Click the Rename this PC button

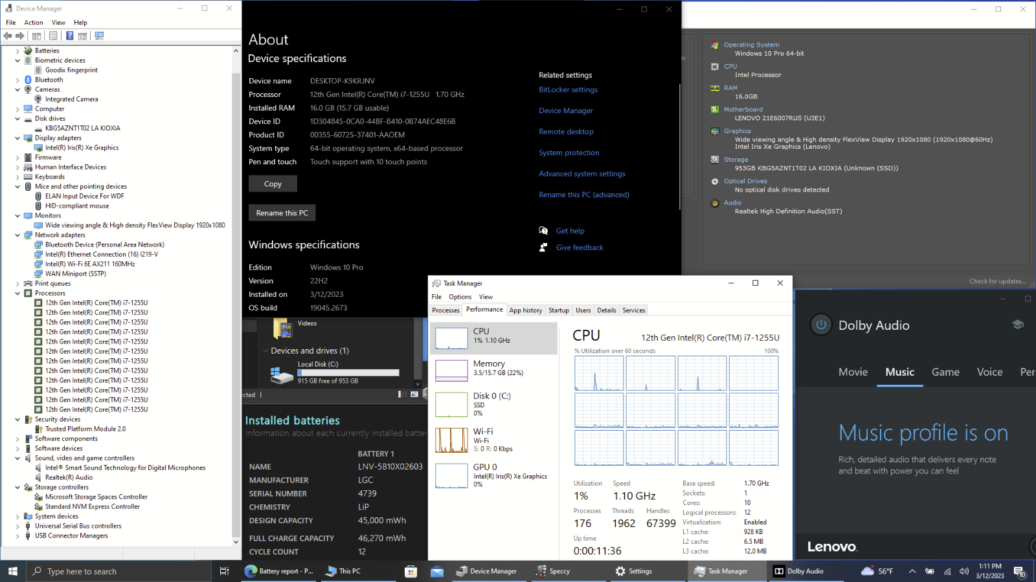click(282, 213)
